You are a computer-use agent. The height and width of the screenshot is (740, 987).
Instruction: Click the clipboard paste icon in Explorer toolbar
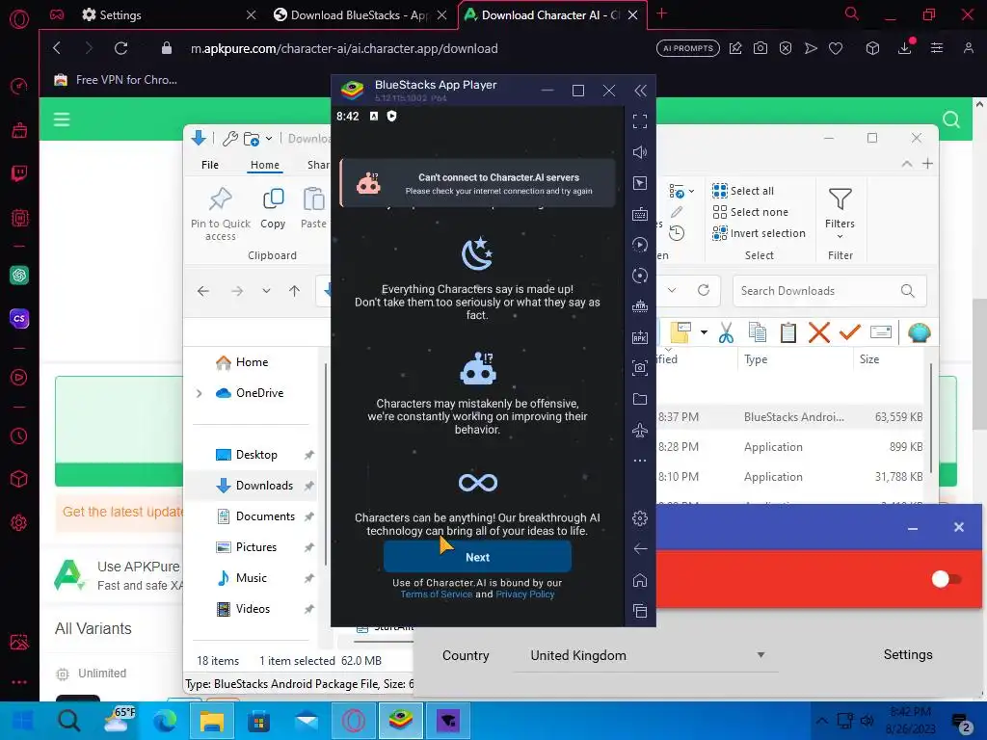point(788,332)
